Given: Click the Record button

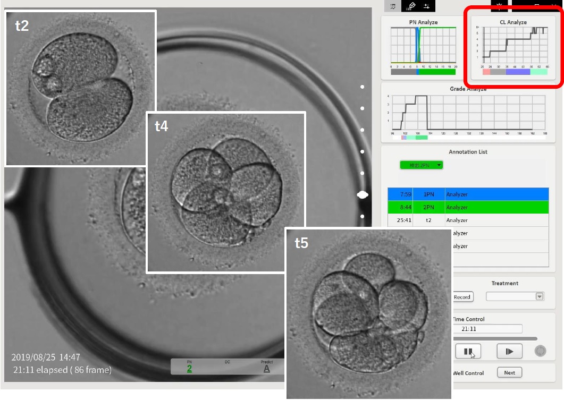Looking at the screenshot, I should [x=462, y=297].
